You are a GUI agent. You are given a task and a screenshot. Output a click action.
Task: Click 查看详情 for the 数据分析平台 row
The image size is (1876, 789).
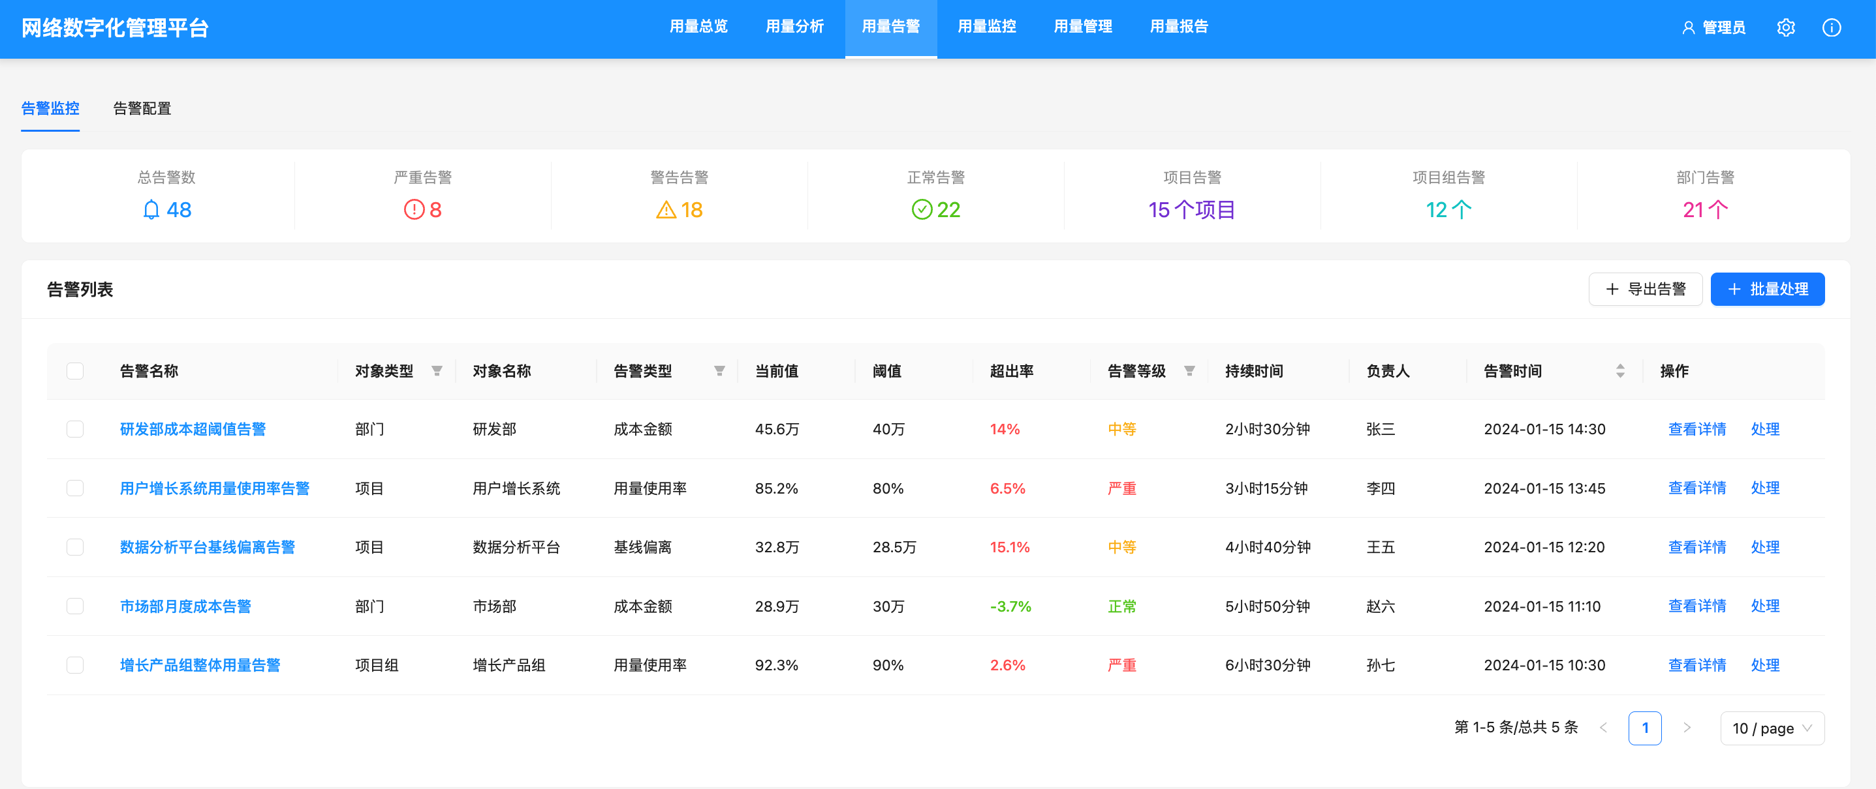click(1697, 547)
